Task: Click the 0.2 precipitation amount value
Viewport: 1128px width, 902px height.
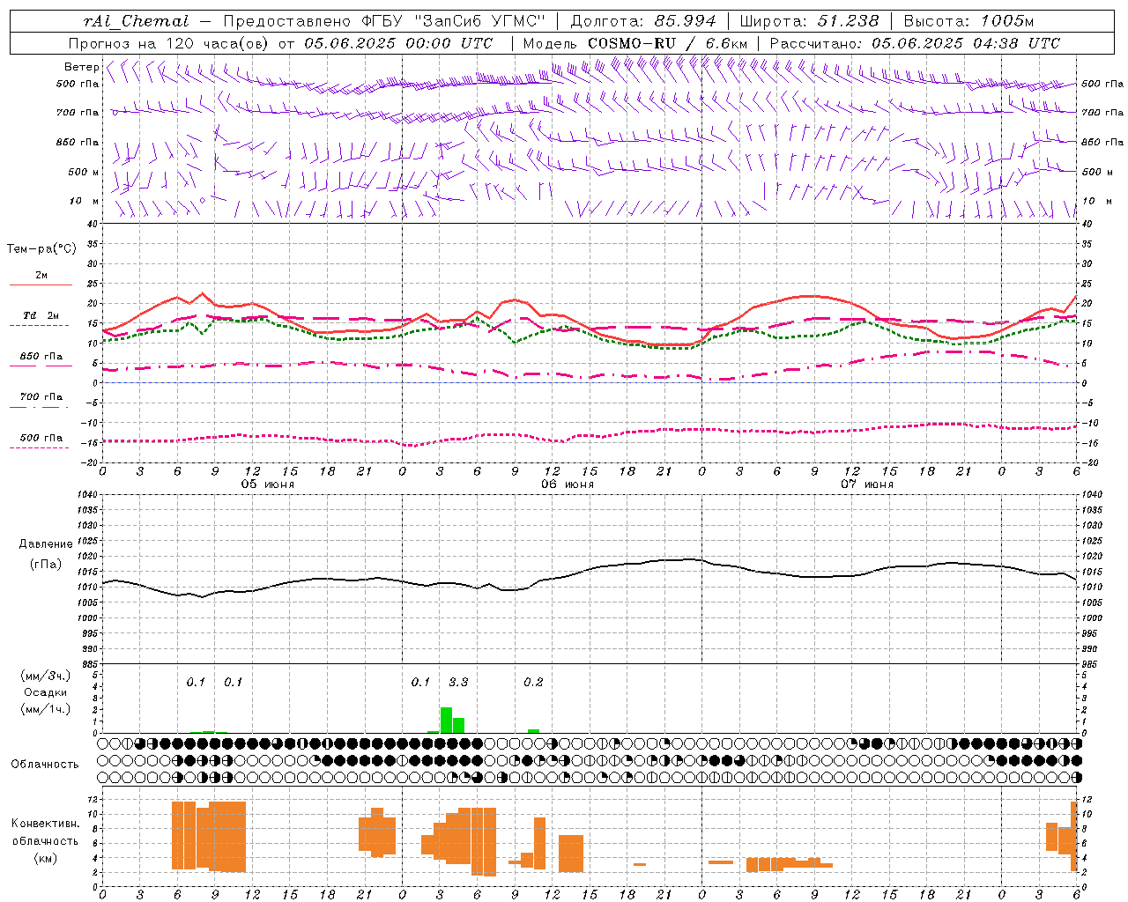Action: (533, 683)
